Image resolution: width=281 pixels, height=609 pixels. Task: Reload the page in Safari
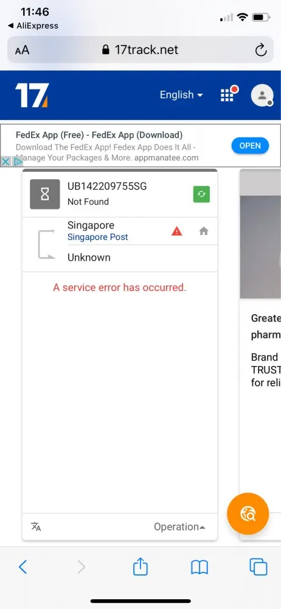[261, 50]
